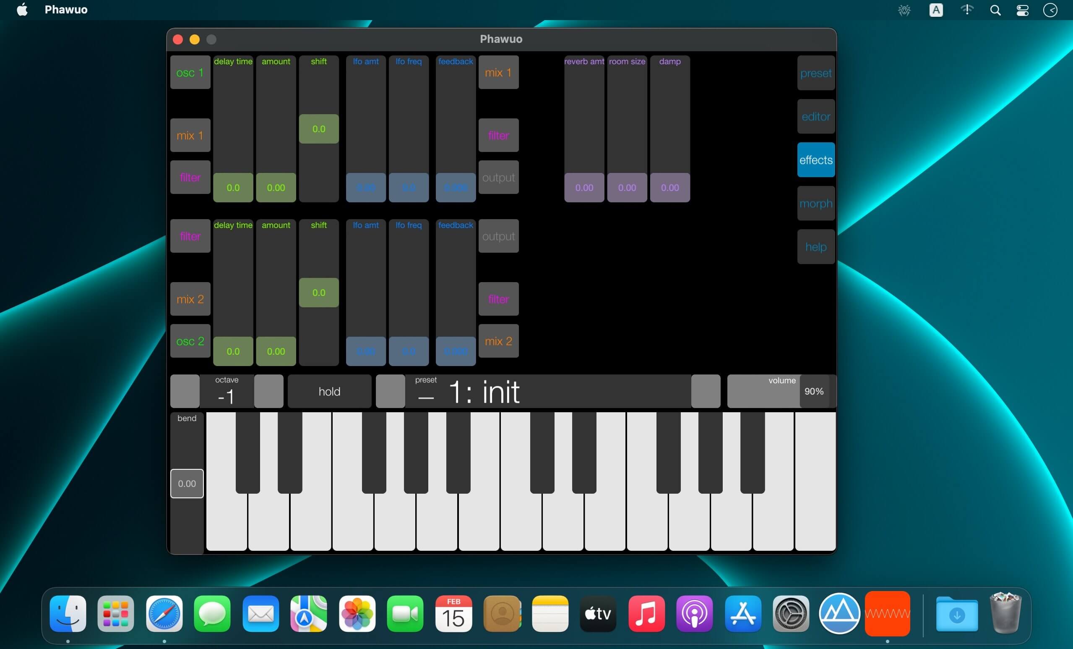Open the morph tab
This screenshot has height=649, width=1073.
point(815,204)
